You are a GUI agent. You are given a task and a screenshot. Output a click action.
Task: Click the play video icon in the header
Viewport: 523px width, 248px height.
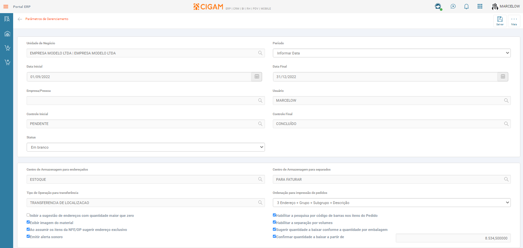(453, 7)
